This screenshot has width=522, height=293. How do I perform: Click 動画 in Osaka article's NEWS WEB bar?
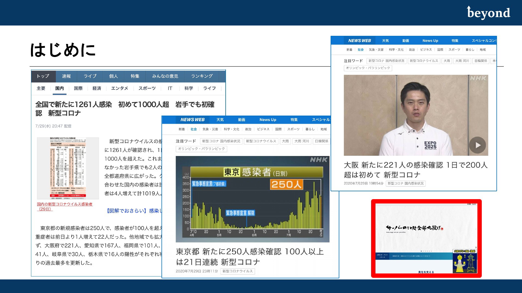pos(406,41)
